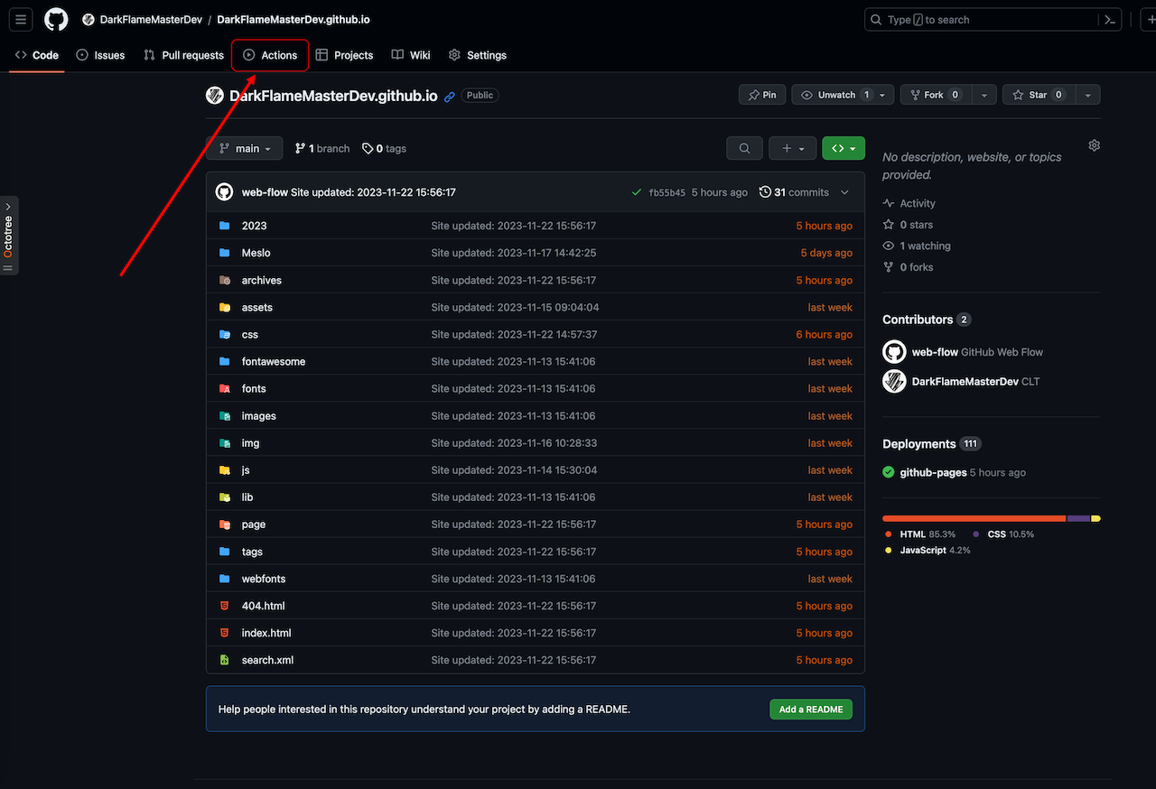Toggle the Octotree sidebar panel
The width and height of the screenshot is (1156, 789).
point(8,236)
